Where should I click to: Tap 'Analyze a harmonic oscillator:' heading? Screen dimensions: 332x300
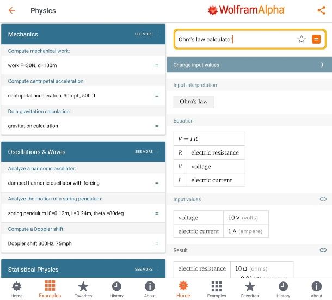[42, 169]
